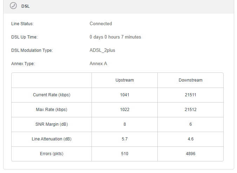The image size is (237, 173).
Task: Click the DSL section header title
Action: (x=26, y=6)
